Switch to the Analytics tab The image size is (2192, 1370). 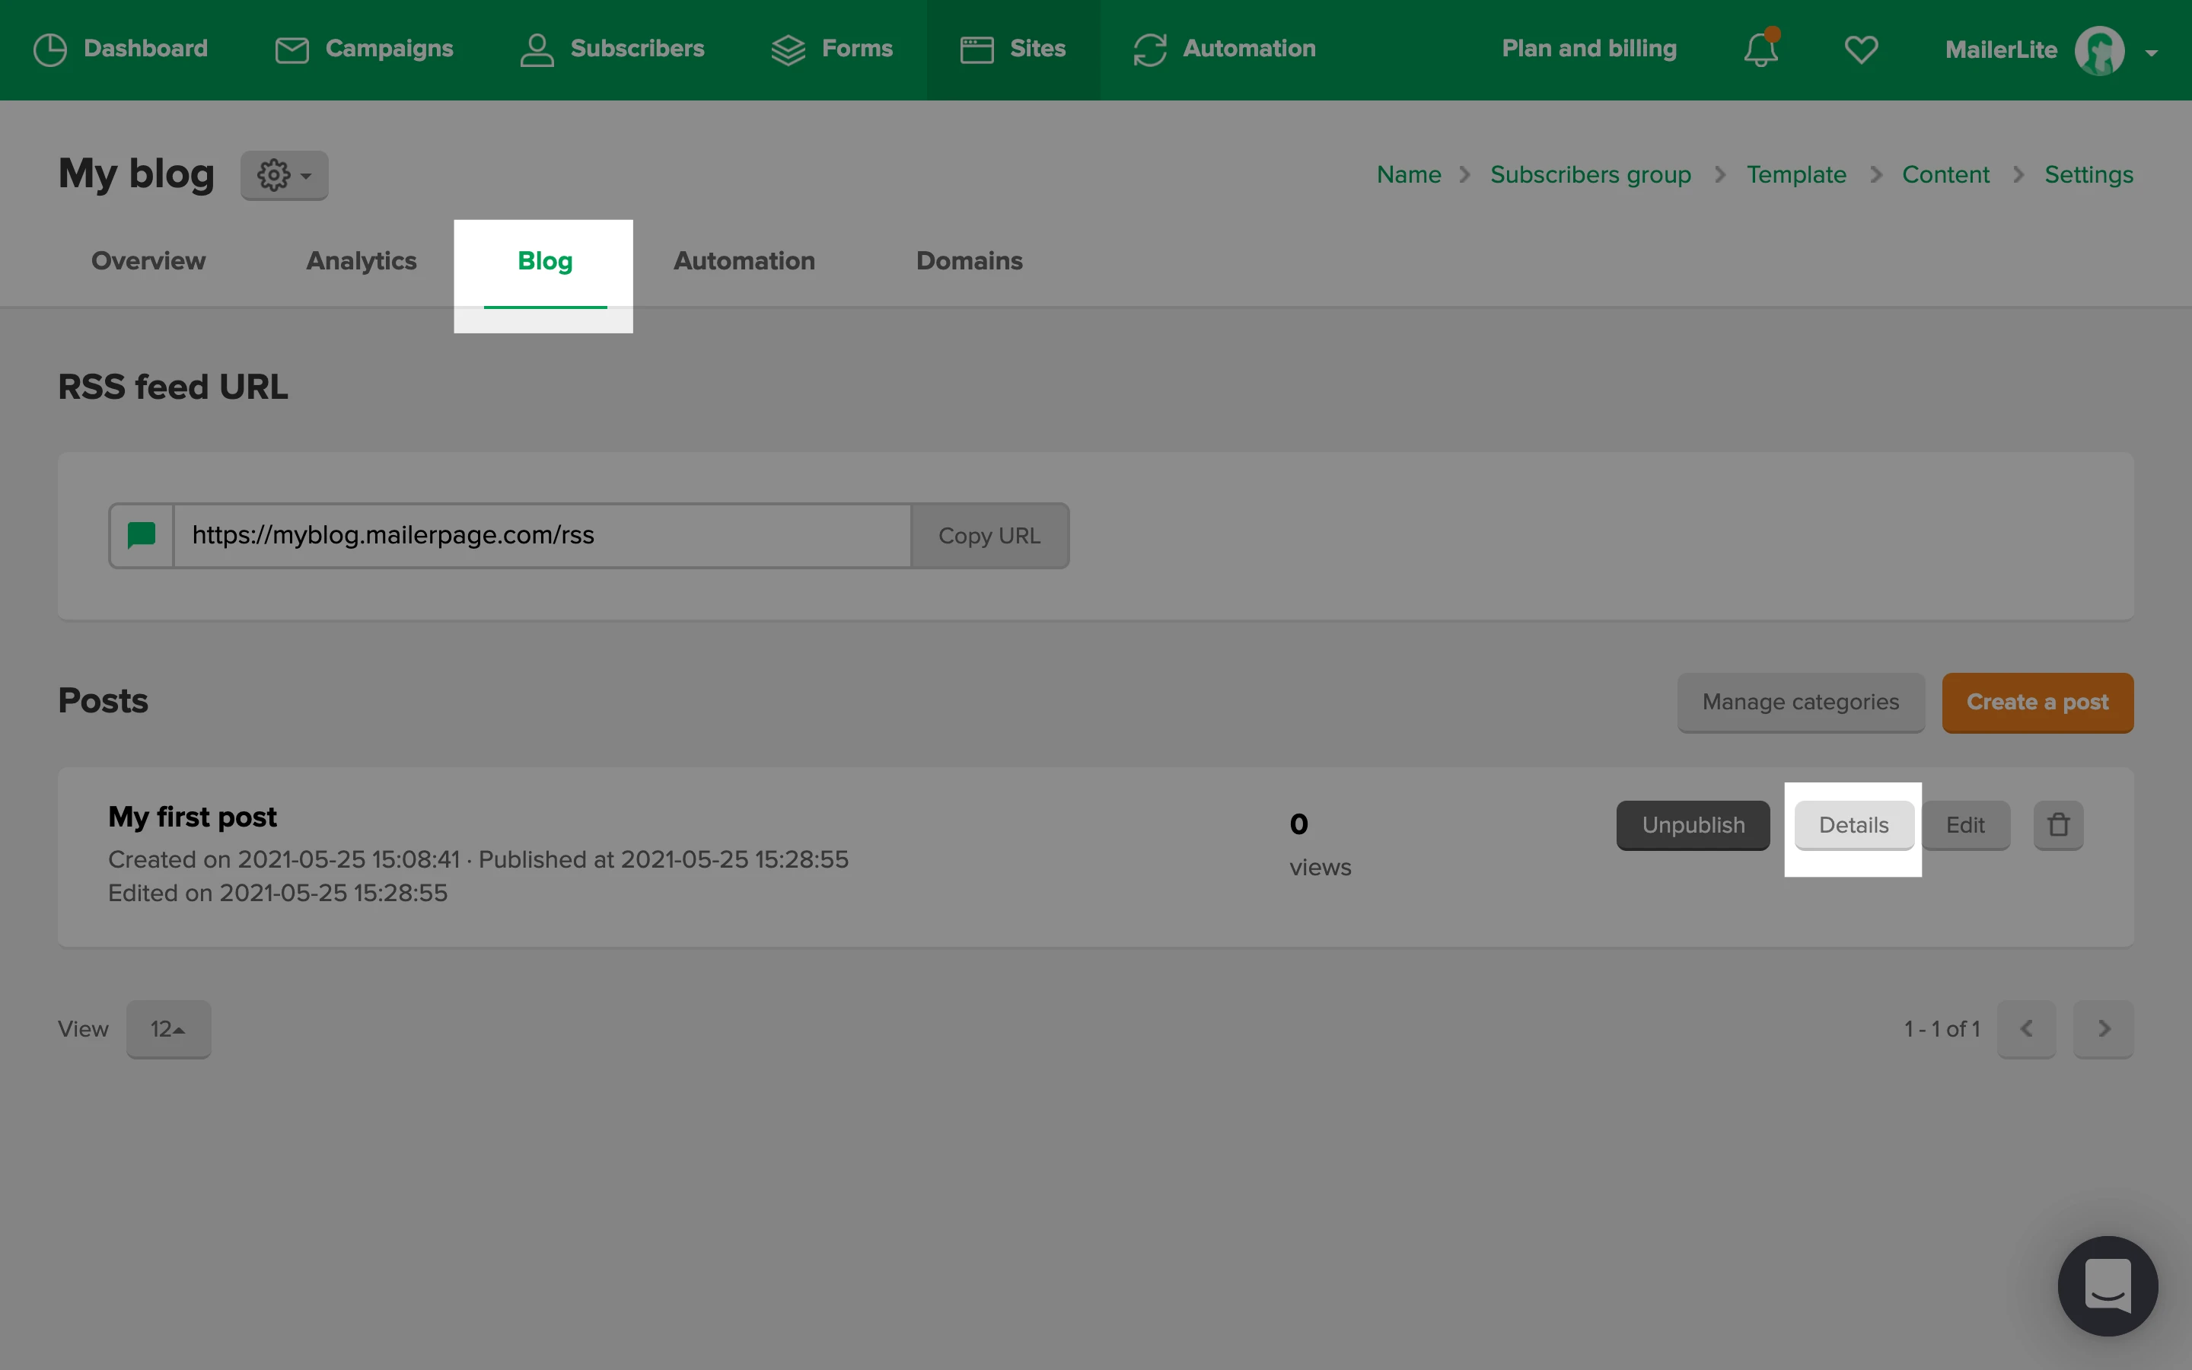coord(361,261)
